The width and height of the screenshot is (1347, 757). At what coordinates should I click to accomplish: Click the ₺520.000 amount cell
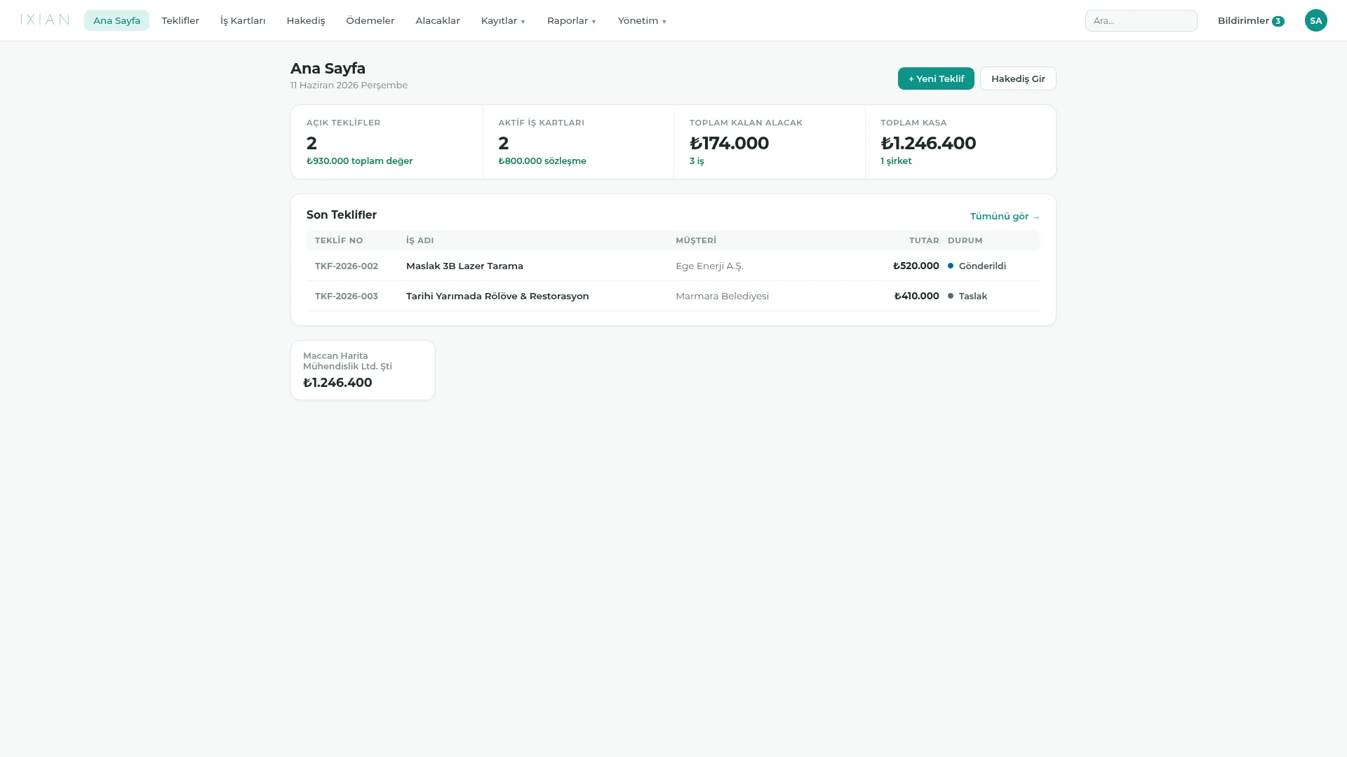[916, 266]
